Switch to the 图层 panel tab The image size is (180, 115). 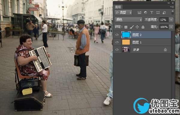118,7
